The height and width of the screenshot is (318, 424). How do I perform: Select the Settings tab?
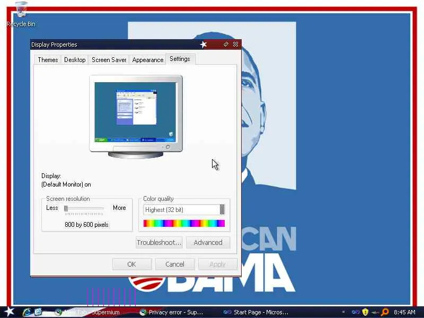(x=180, y=59)
